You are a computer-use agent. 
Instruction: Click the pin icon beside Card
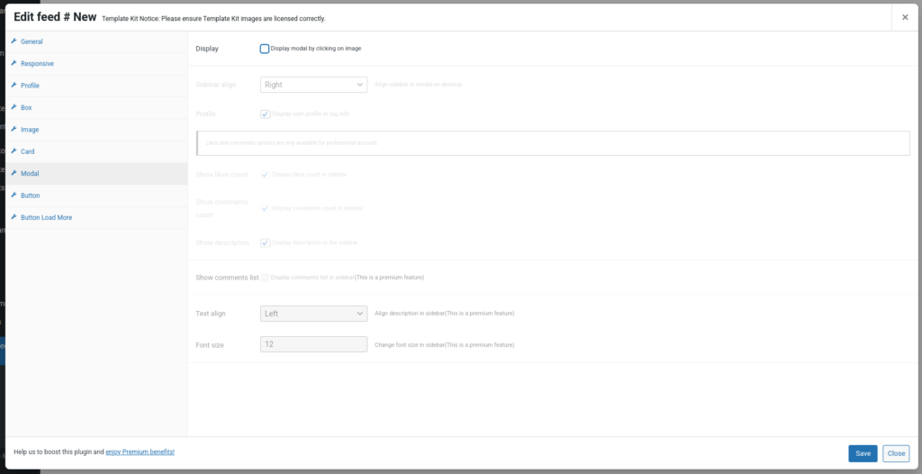14,151
